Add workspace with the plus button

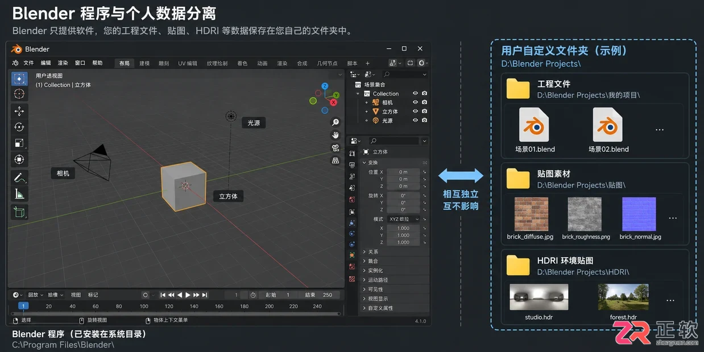(367, 63)
